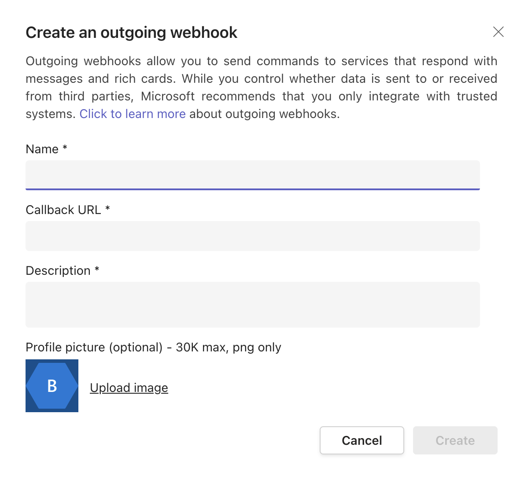Open the Upload image link
The height and width of the screenshot is (480, 524).
129,388
